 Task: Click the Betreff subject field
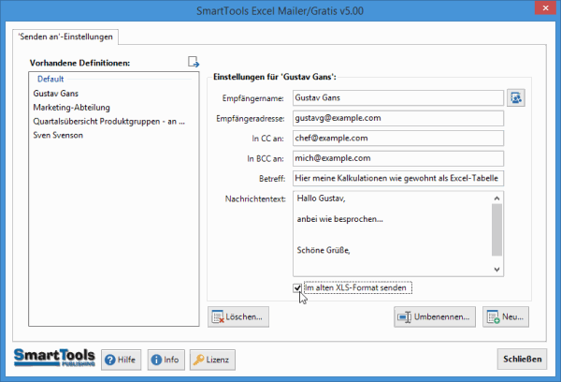click(398, 179)
